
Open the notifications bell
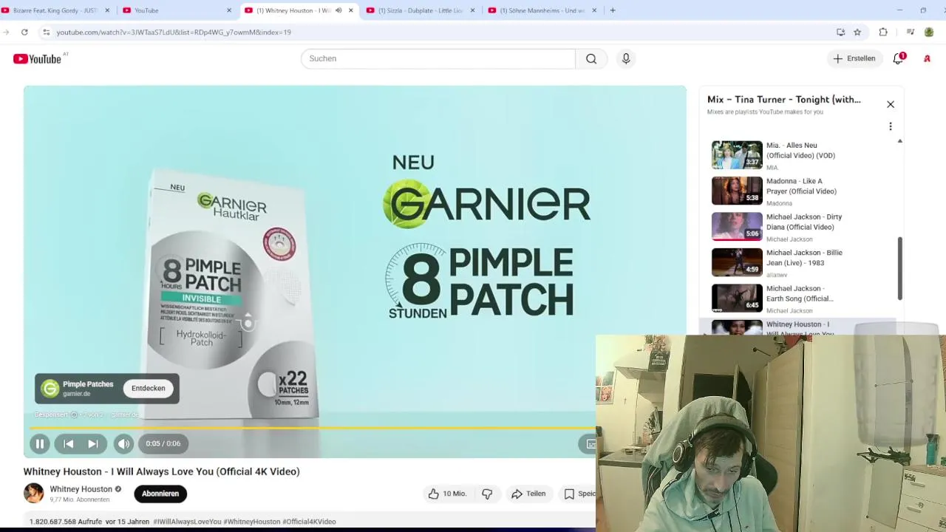click(899, 58)
